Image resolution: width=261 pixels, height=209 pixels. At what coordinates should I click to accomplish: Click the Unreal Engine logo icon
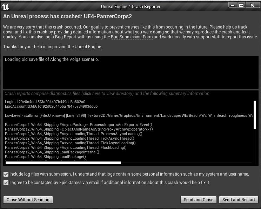[5, 7]
